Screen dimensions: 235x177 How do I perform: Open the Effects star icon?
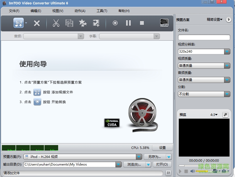[x=83, y=23]
